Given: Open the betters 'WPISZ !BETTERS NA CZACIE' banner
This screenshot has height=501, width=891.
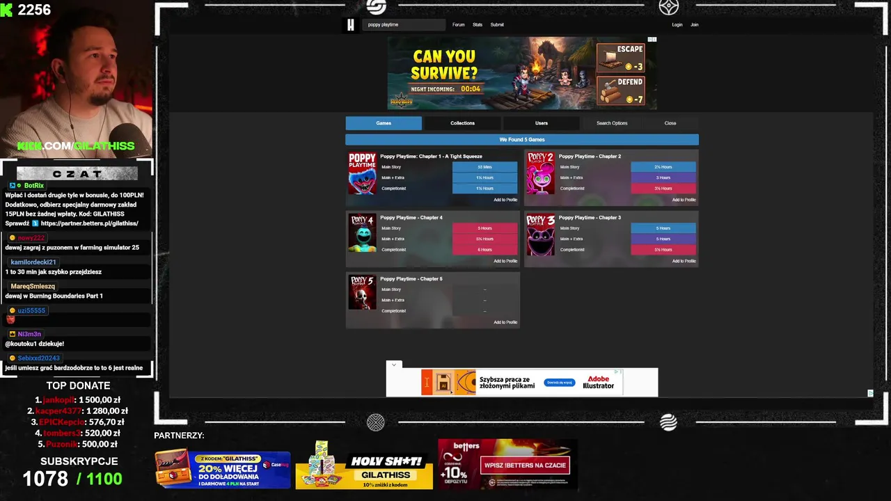Looking at the screenshot, I should pos(507,464).
